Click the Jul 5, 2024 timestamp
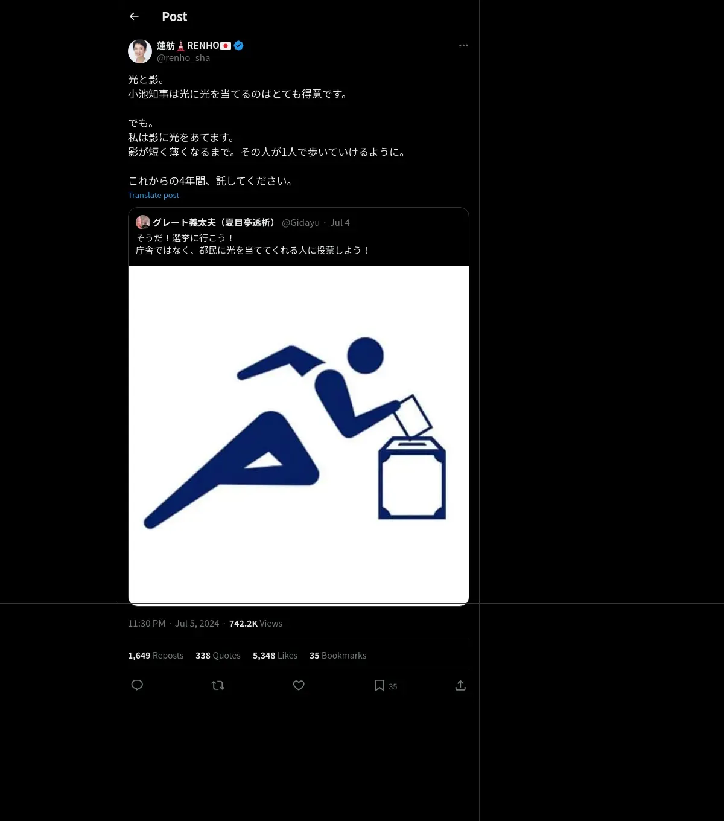This screenshot has height=821, width=724. pos(197,624)
